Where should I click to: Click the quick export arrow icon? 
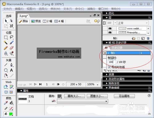[x=97, y=21]
